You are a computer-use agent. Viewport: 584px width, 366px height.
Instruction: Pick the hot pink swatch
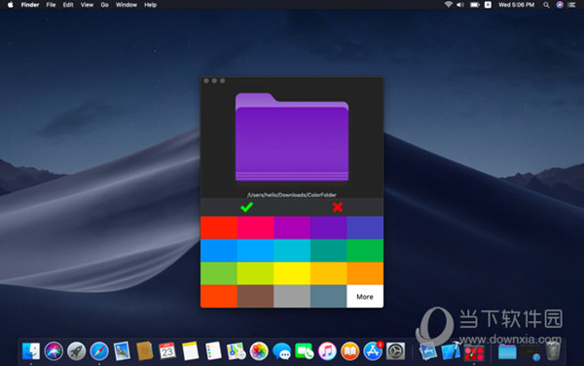pos(255,228)
